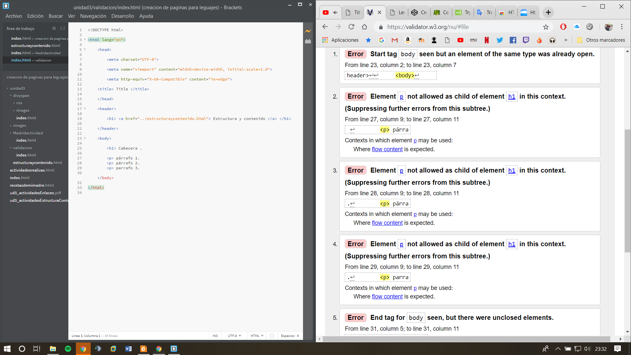Image resolution: width=631 pixels, height=355 pixels.
Task: Mute the YouTube tab via speaker icon
Action: click(x=335, y=12)
